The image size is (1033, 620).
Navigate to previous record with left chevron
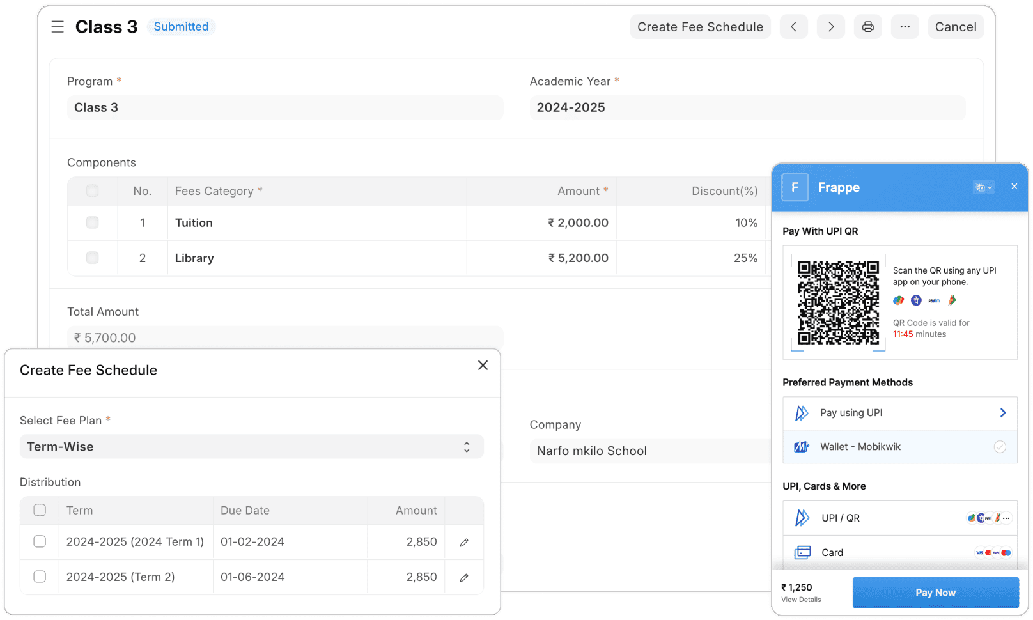tap(793, 26)
